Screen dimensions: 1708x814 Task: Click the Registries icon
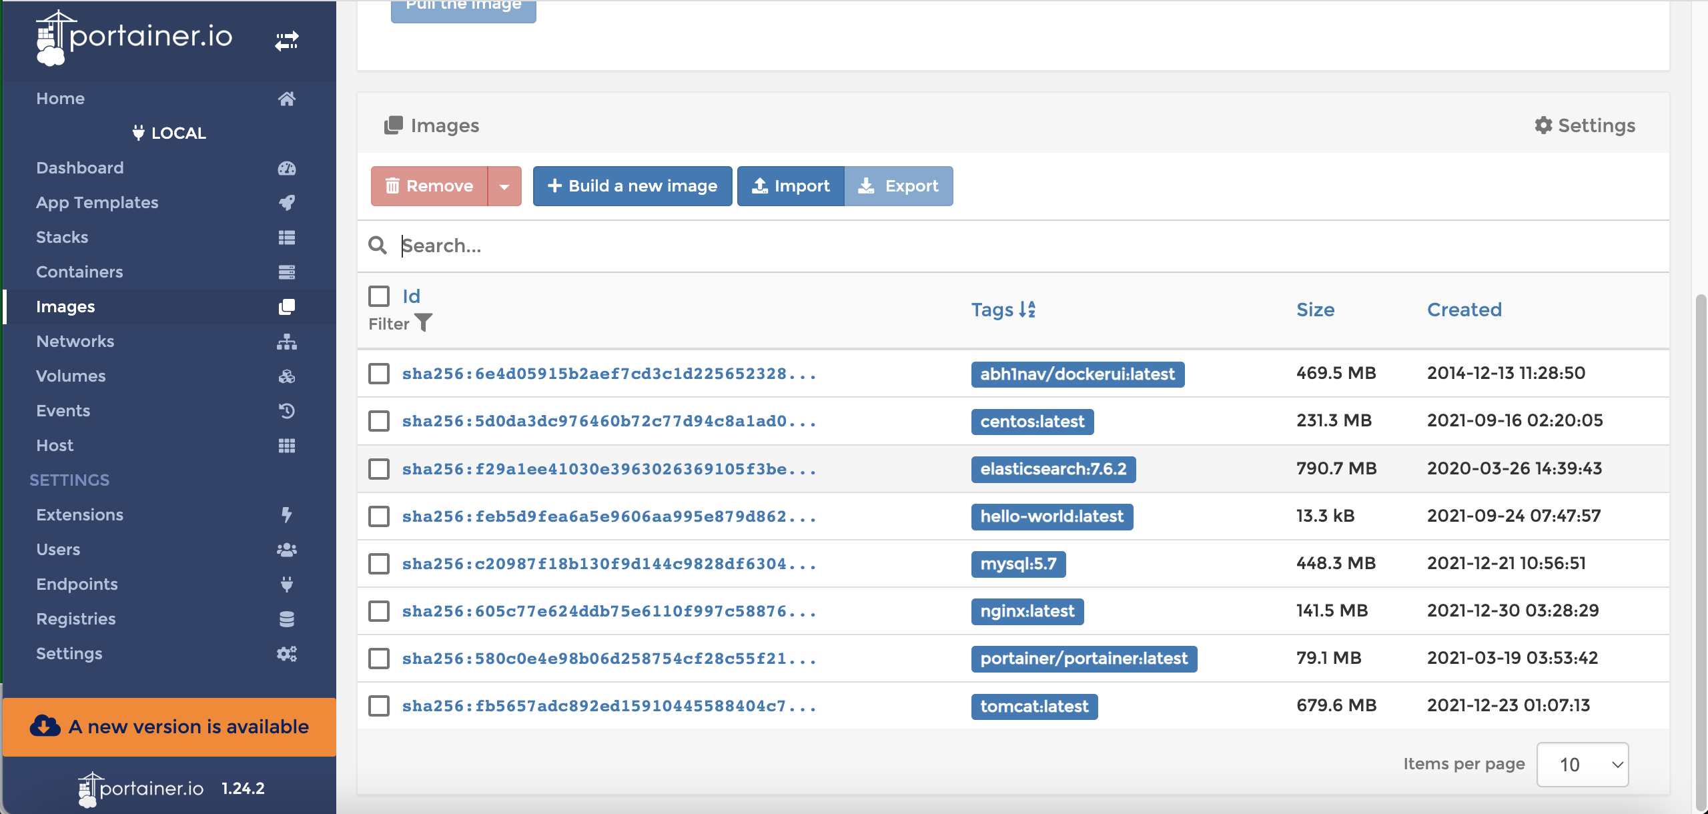[286, 617]
